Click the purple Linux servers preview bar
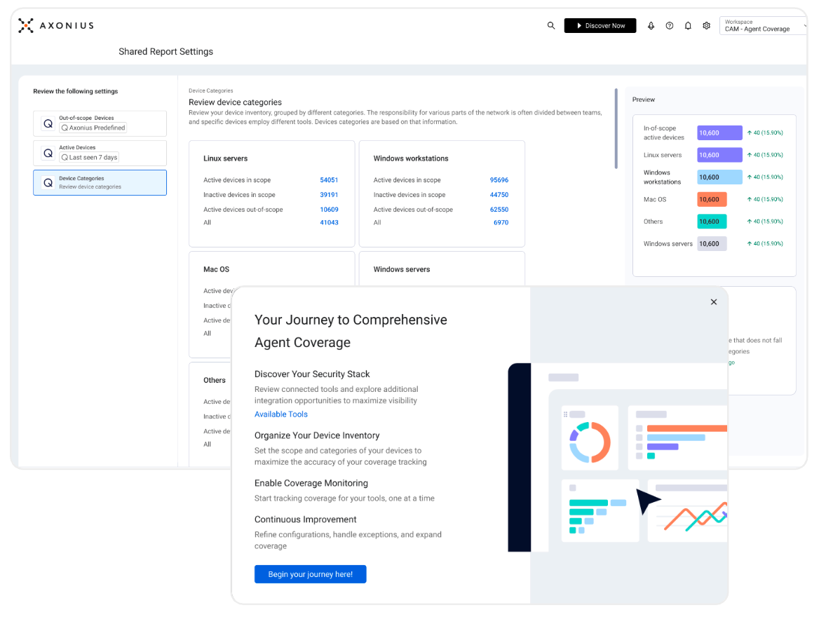The width and height of the screenshot is (819, 617). 719,155
